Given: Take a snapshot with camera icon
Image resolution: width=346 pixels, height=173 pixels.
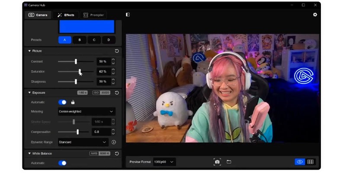Looking at the screenshot, I should pos(217,162).
